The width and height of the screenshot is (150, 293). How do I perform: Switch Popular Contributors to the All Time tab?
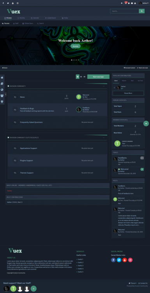(x=140, y=81)
